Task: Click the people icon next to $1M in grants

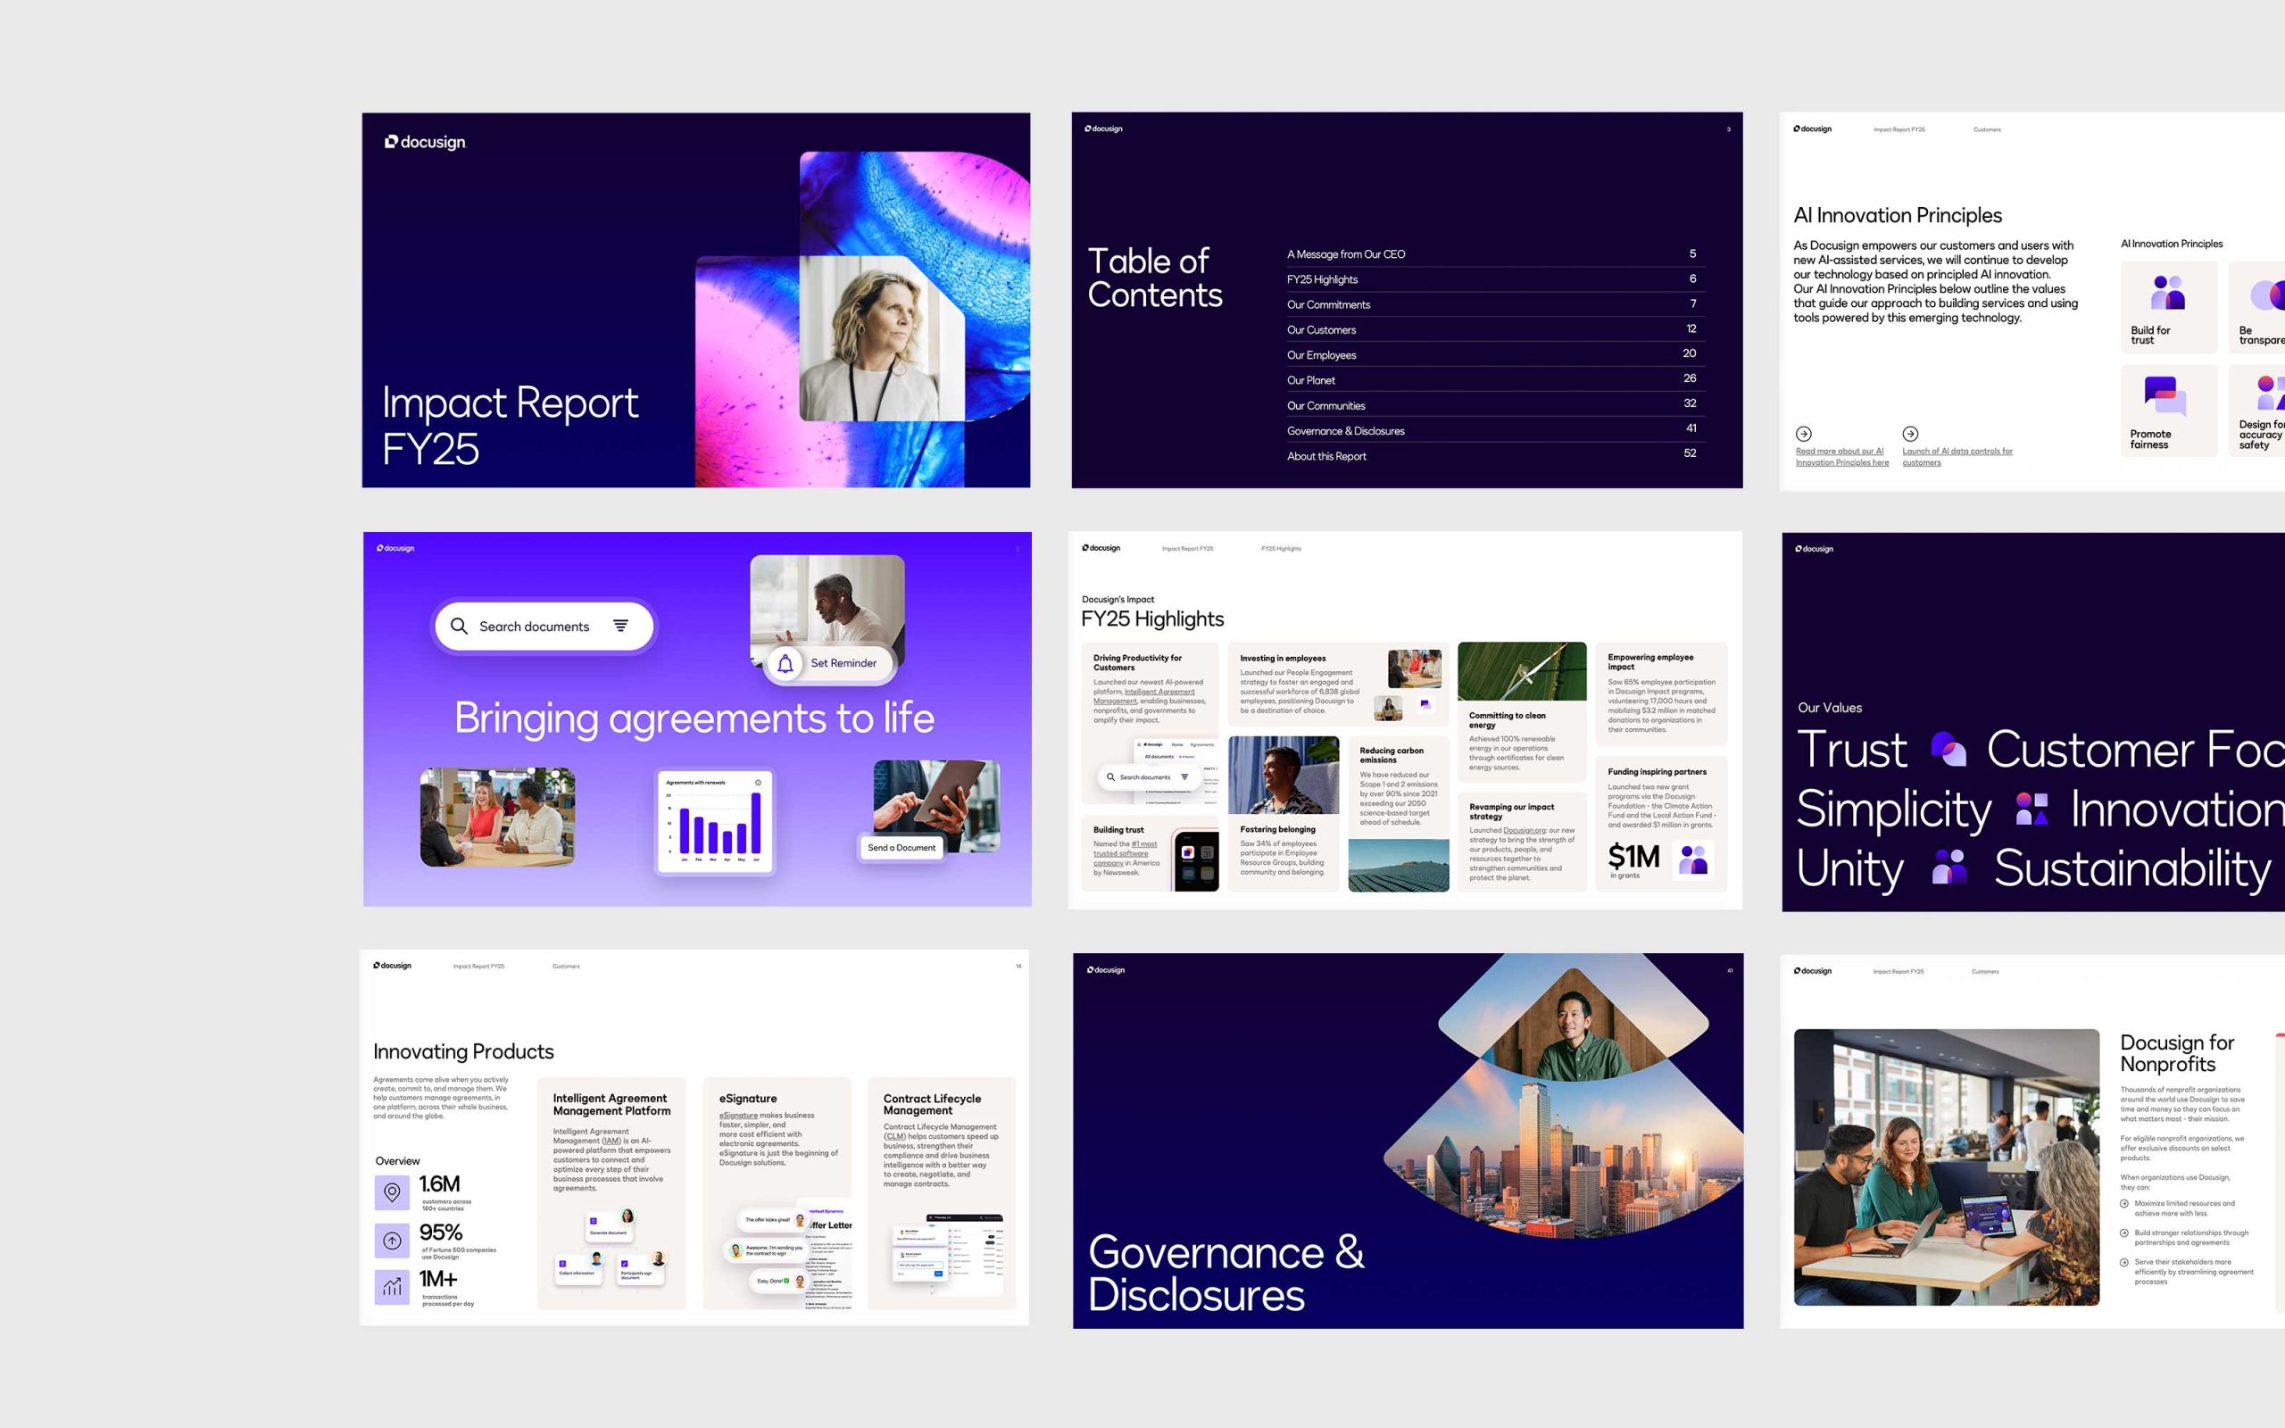Action: [x=1693, y=859]
